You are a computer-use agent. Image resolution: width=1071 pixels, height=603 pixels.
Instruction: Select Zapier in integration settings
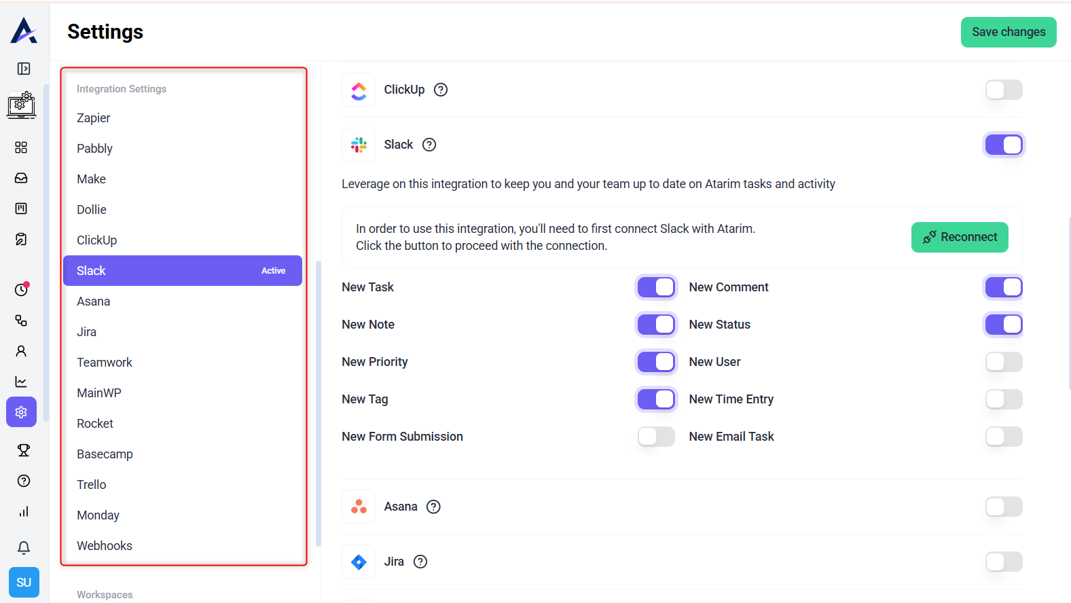[94, 118]
